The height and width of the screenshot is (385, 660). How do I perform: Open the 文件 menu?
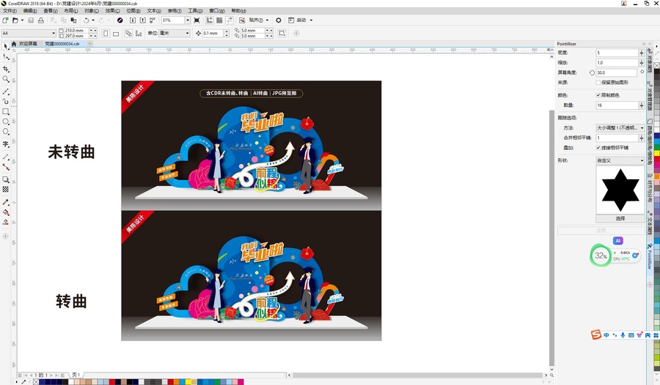click(10, 11)
